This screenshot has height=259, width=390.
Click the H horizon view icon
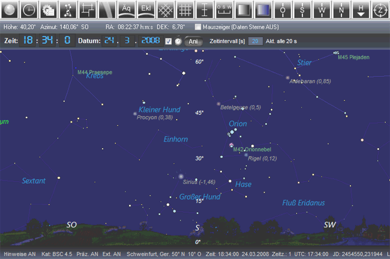[361, 9]
